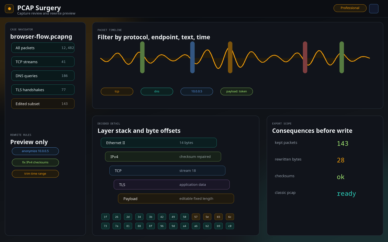Image resolution: width=388 pixels, height=242 pixels.
Task: Click the classic pcap ready status
Action: (346, 194)
